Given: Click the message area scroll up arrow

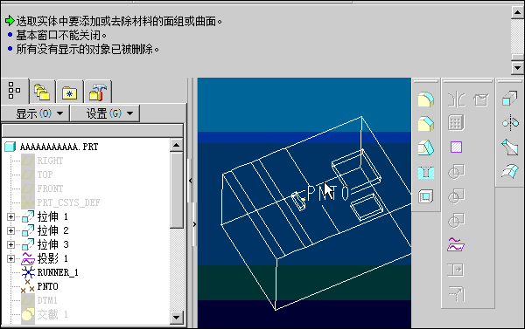Looking at the screenshot, I should click(x=517, y=13).
